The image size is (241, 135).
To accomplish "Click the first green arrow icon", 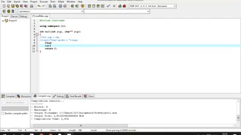I will coord(72,6).
